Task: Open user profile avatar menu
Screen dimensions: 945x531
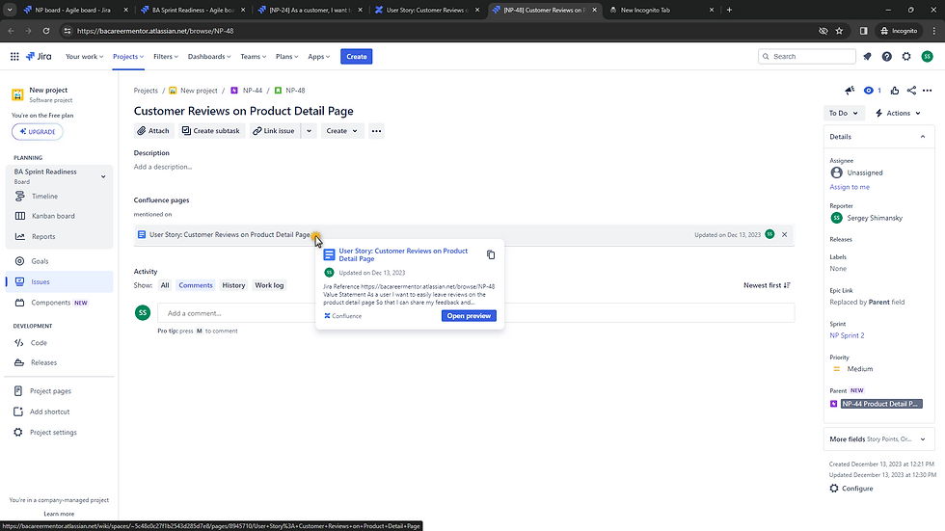Action: (x=927, y=57)
